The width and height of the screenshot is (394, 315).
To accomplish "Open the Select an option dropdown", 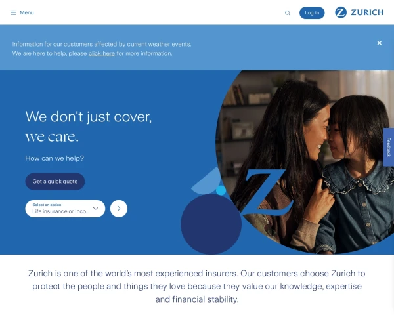I will click(x=65, y=209).
